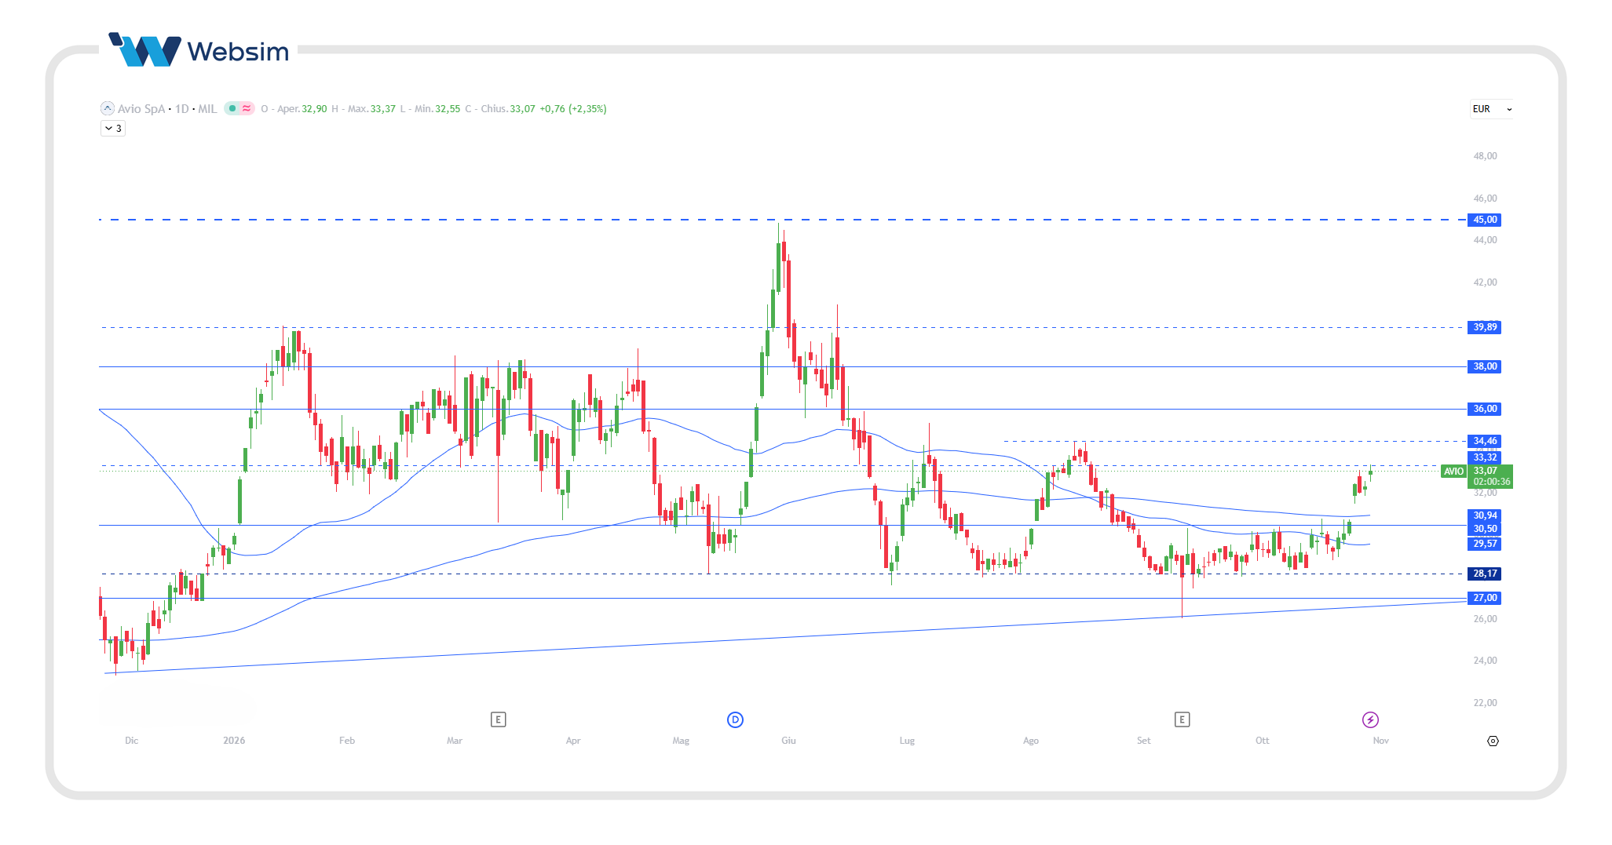Open the earnings 'E' marker near March
1612x845 pixels.
(498, 719)
